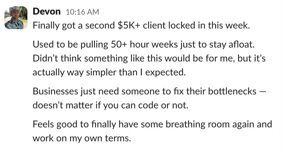The width and height of the screenshot is (283, 154).
Task: Click the word "client" in first line
Action: click(154, 26)
